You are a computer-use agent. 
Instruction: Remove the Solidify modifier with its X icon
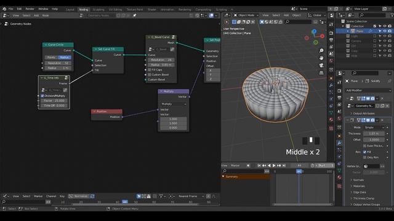(x=382, y=120)
